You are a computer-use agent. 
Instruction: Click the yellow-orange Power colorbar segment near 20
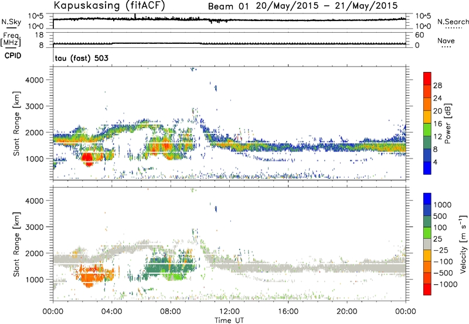[427, 116]
